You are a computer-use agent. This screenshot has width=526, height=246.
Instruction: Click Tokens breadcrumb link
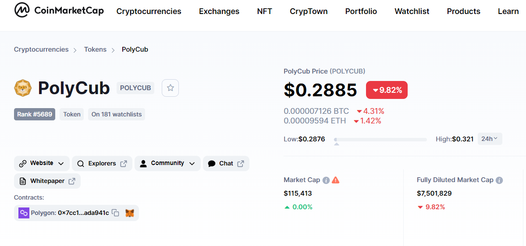tap(95, 49)
